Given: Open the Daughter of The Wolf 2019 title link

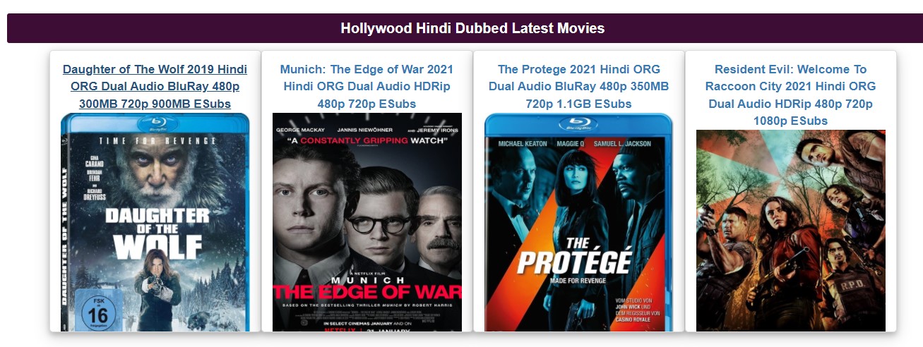Looking at the screenshot, I should click(x=155, y=87).
